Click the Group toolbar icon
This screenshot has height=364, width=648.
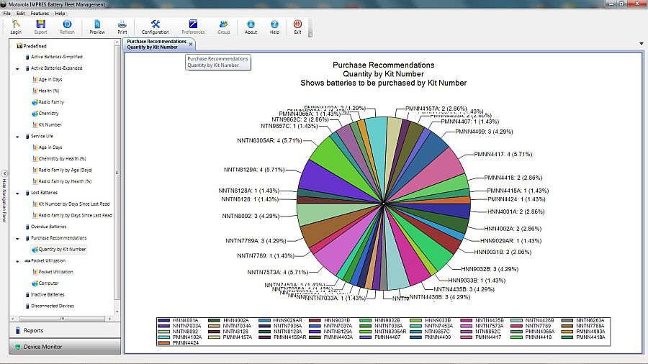(224, 27)
